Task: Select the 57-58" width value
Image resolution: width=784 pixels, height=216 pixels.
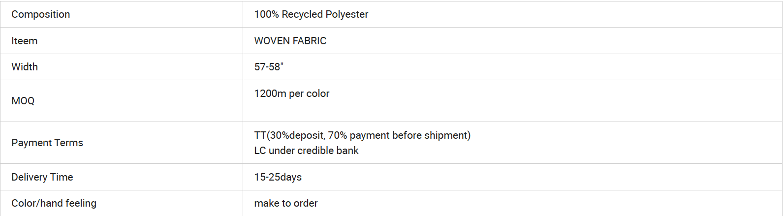Action: 269,67
